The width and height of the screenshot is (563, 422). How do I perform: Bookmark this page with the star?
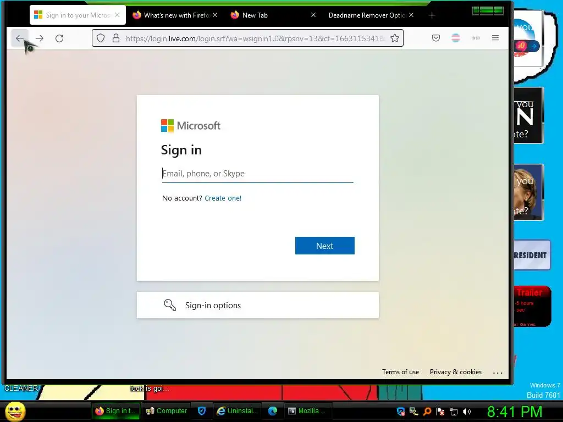click(395, 38)
